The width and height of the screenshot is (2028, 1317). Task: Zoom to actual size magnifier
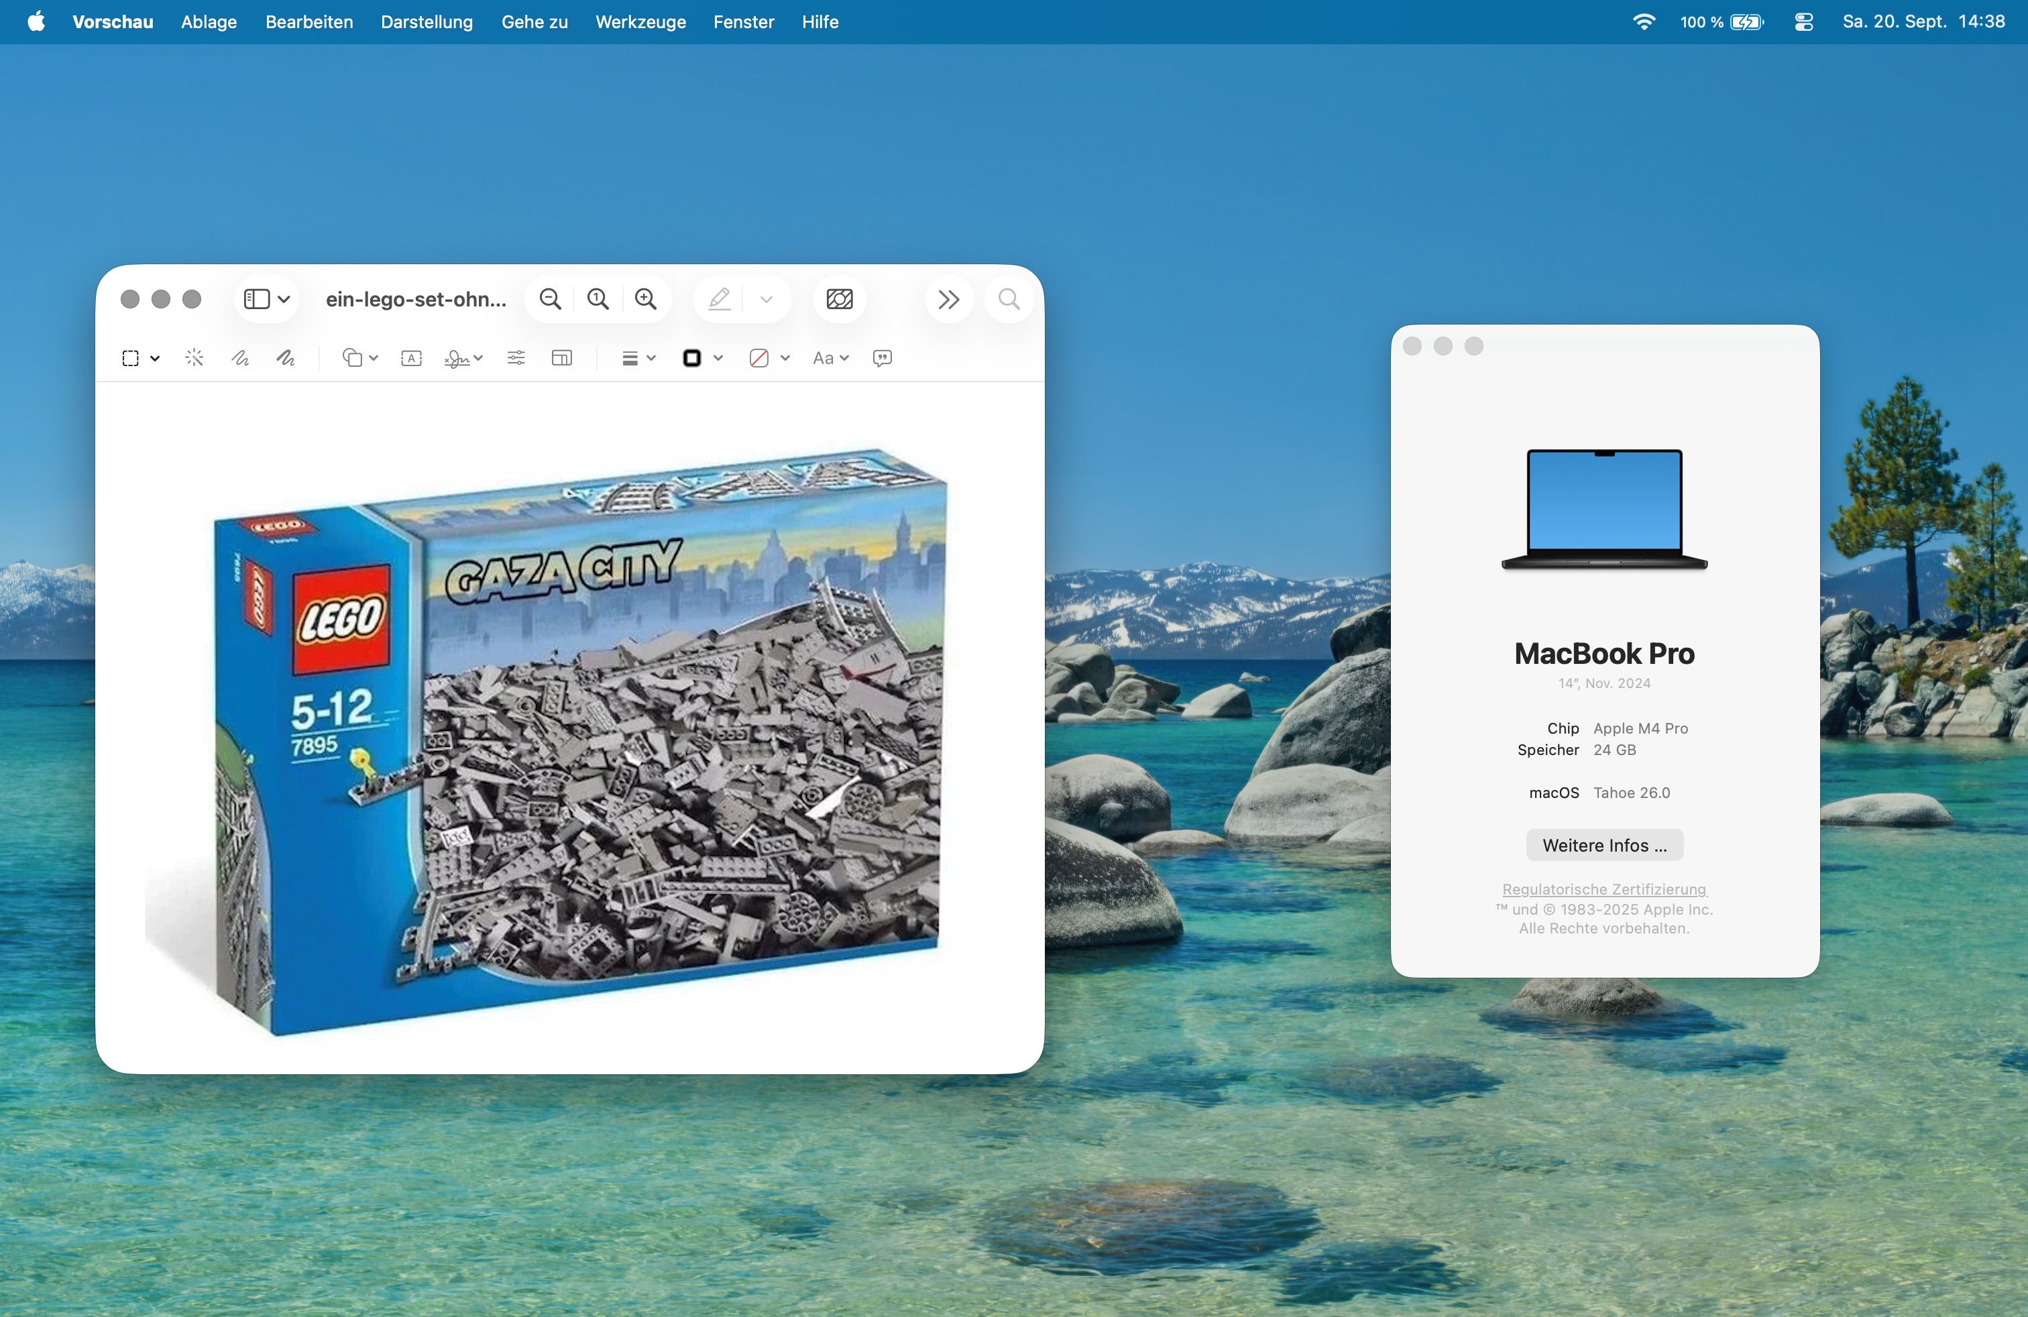pyautogui.click(x=598, y=299)
